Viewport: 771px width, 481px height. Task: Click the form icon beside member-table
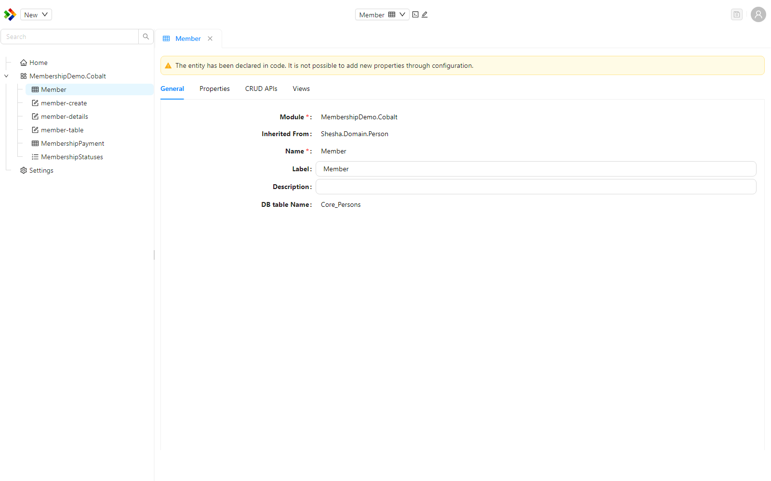(x=35, y=130)
